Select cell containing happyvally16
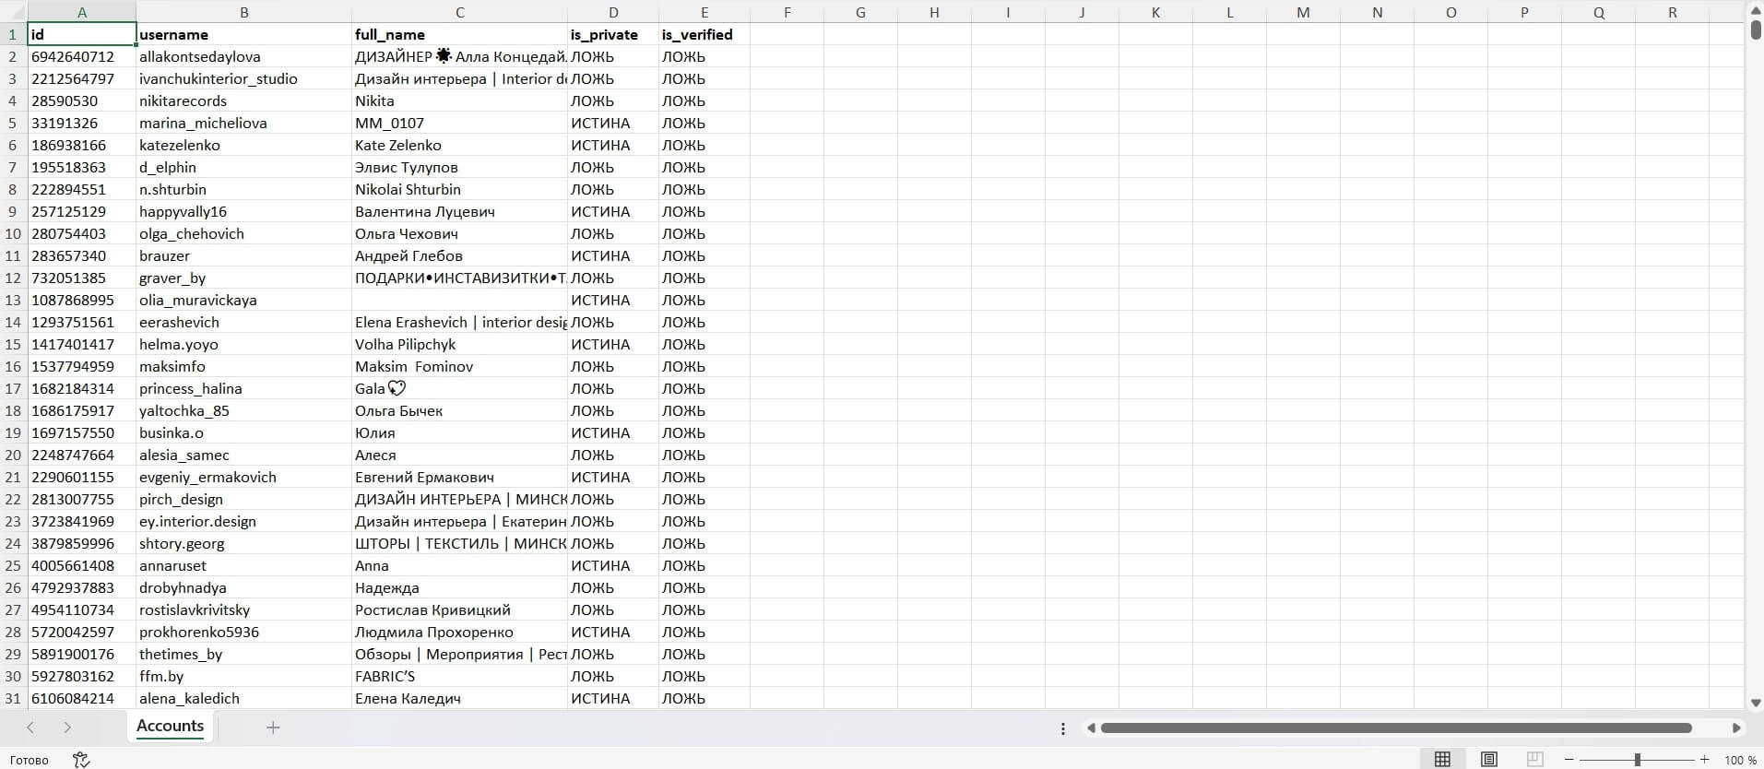The width and height of the screenshot is (1764, 769). pyautogui.click(x=243, y=211)
